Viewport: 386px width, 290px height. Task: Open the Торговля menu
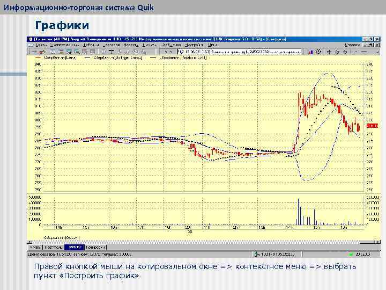(x=112, y=45)
